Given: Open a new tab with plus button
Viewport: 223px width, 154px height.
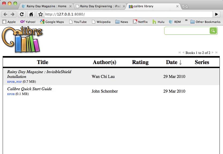Looking at the screenshot, I should click(185, 6).
